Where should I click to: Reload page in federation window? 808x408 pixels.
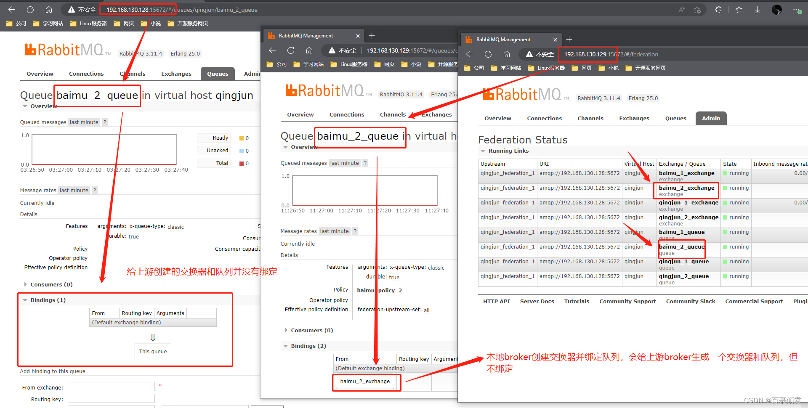pos(488,54)
